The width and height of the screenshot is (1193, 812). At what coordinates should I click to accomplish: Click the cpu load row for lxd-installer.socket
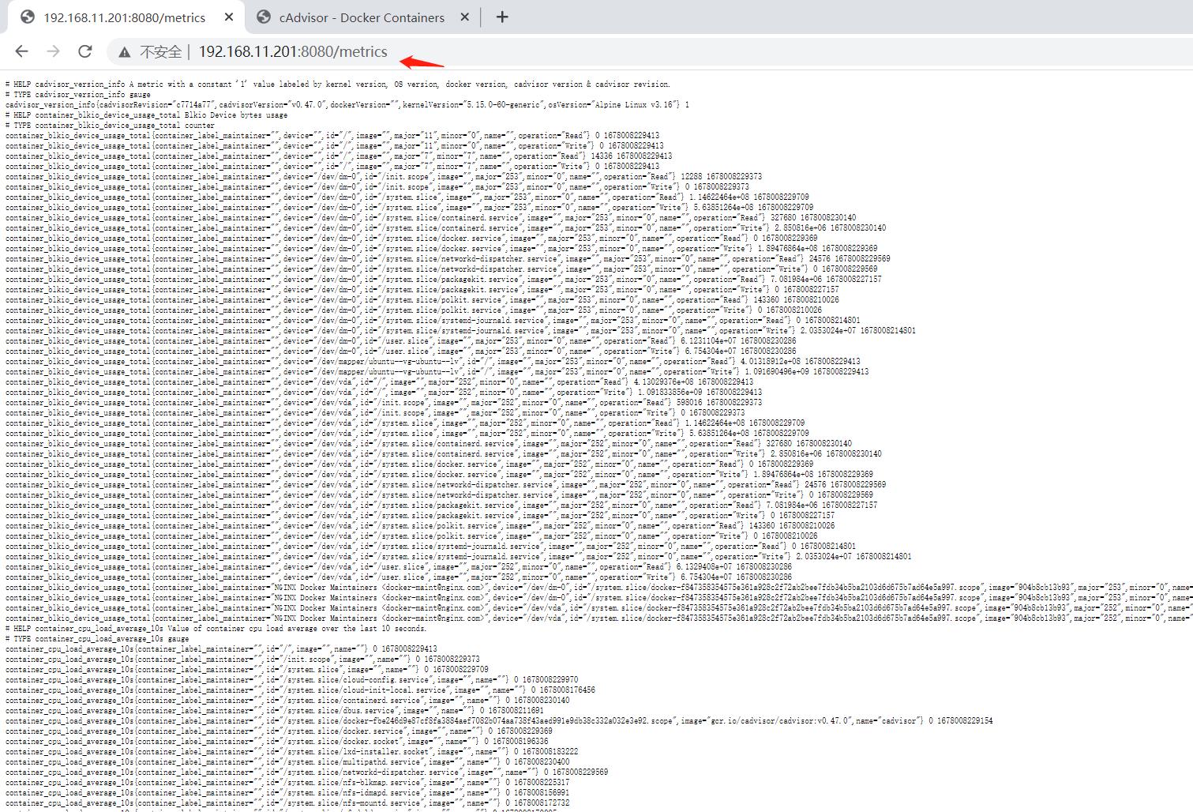291,751
